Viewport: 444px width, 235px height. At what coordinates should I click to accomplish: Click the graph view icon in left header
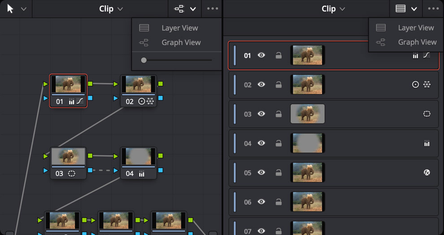click(179, 9)
